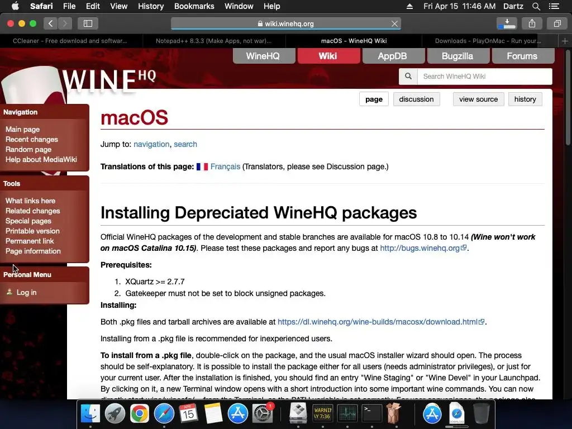Open Activity Monitor in Dock
Screen dimensions: 572x429
347,414
